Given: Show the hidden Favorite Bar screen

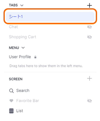Looking at the screenshot, I should 89,101.
